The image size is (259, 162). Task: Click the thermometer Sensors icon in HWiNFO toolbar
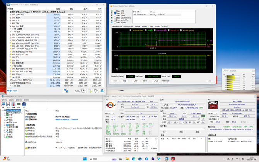pos(14,104)
